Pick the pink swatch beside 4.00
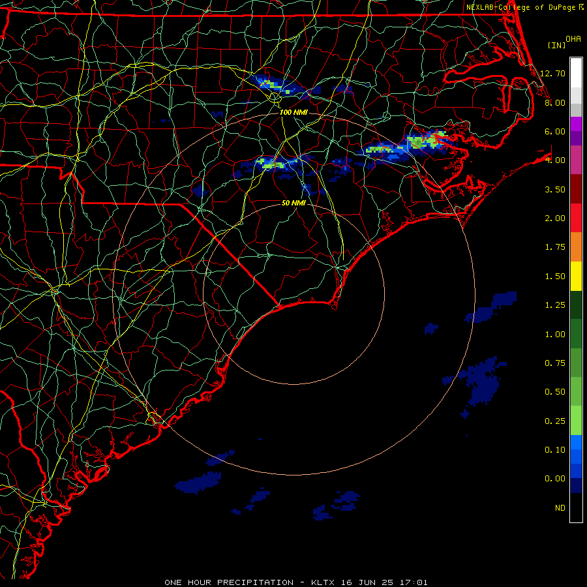Viewport: 587px width, 587px height. click(576, 160)
